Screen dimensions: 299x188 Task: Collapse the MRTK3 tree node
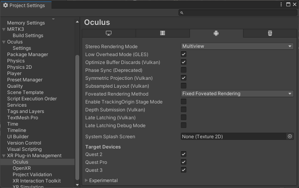point(4,30)
